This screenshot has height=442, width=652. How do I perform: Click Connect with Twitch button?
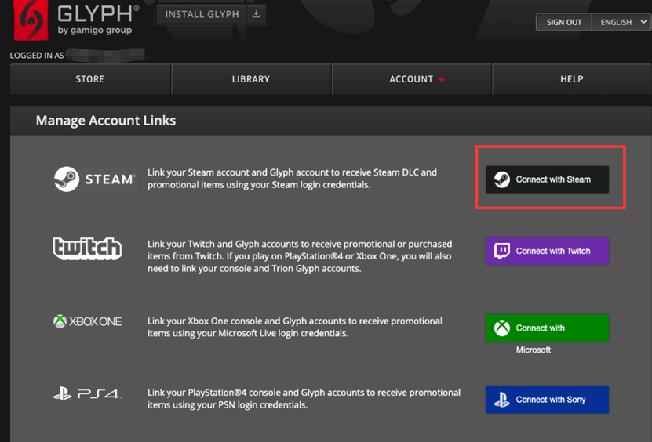tap(547, 251)
